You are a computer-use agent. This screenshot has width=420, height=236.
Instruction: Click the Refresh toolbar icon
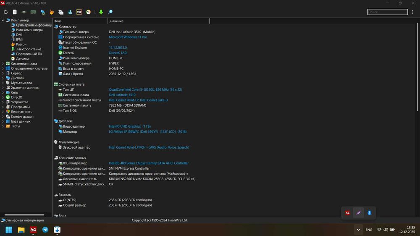point(5,12)
